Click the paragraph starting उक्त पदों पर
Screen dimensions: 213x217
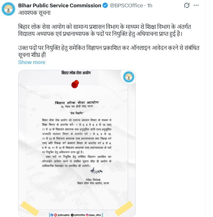click(x=109, y=51)
